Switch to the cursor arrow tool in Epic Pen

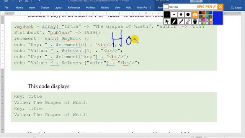point(167,21)
